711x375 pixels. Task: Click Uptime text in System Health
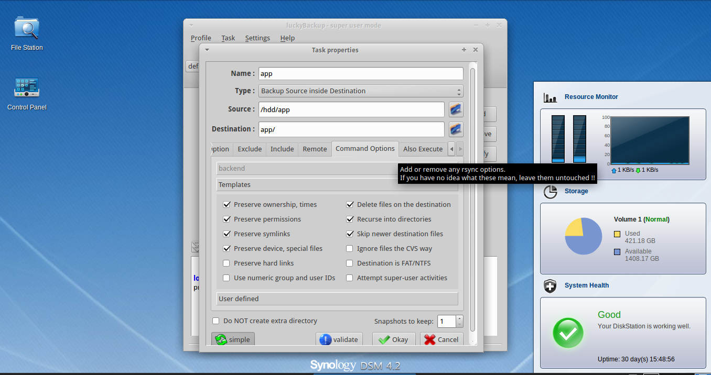[x=636, y=359]
